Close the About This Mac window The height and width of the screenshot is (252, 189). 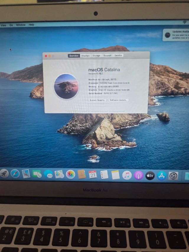46,56
